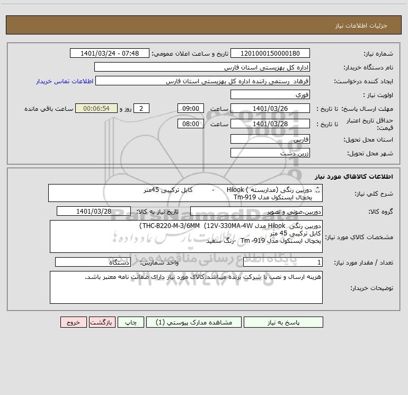Click the 'ساعت باقی مانده' text
408x395 pixels.
(x=49, y=109)
